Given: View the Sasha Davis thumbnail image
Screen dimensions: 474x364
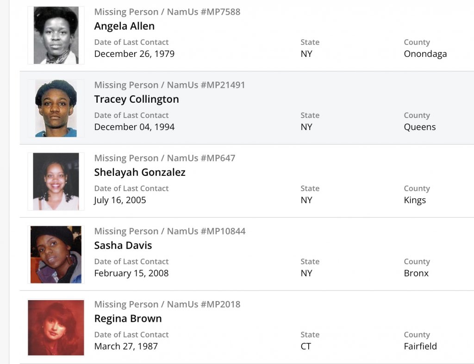Looking at the screenshot, I should 56,254.
